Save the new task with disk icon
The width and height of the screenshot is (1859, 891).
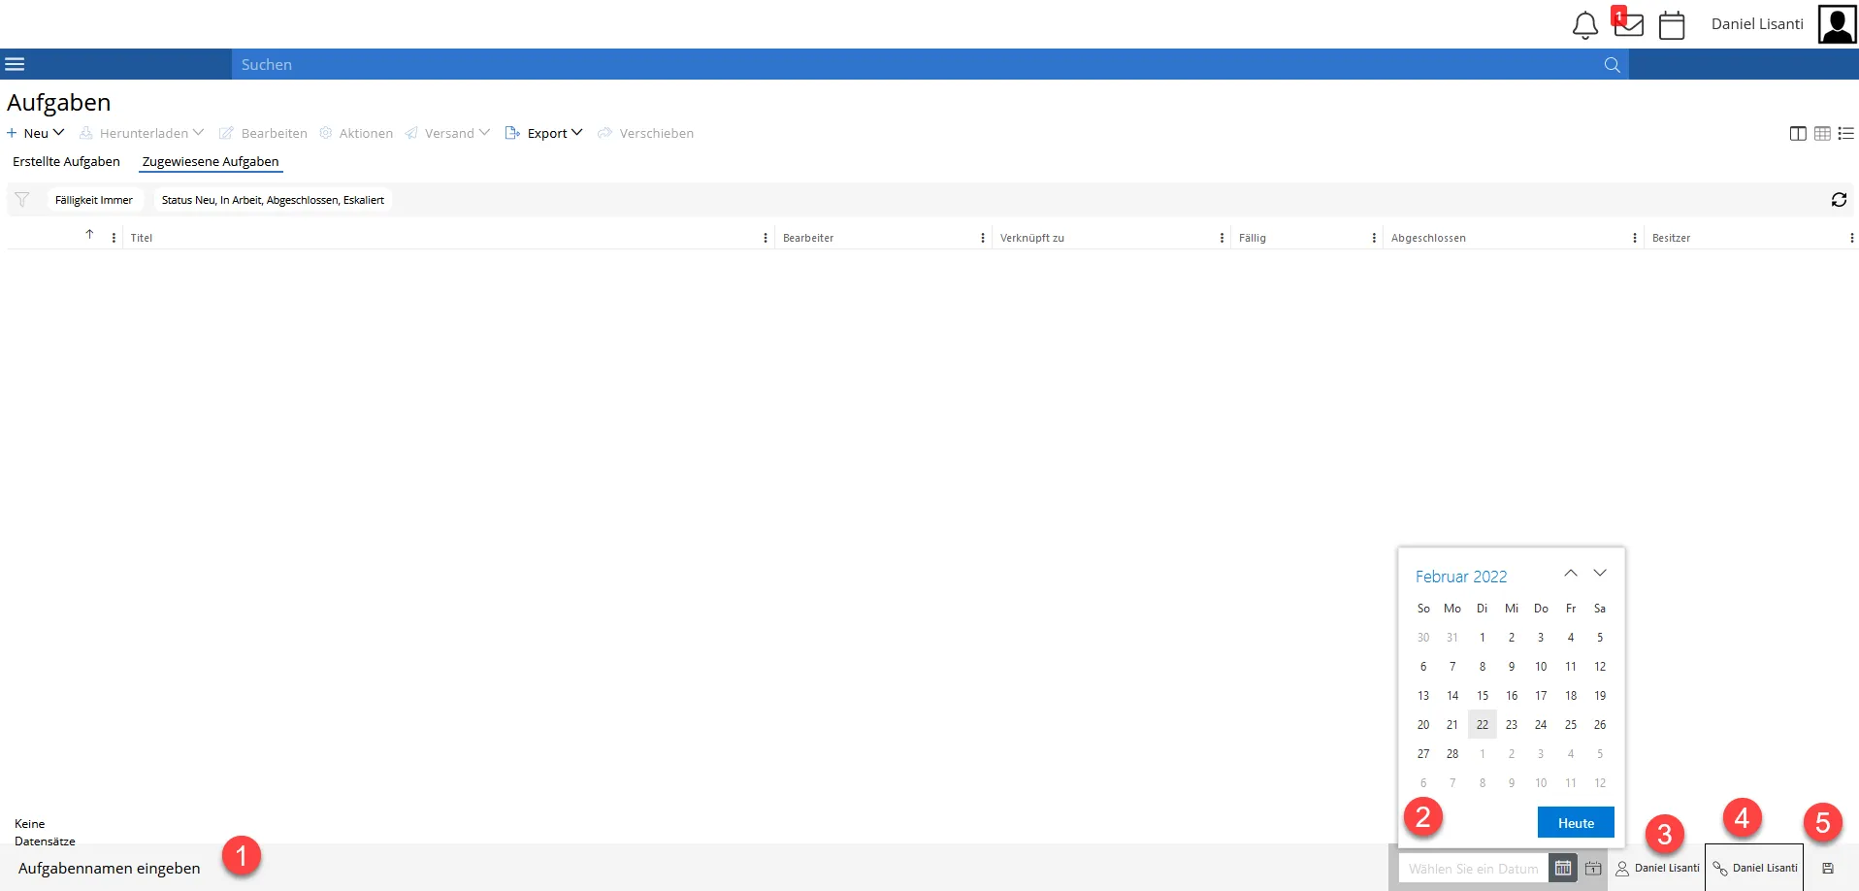1828,869
